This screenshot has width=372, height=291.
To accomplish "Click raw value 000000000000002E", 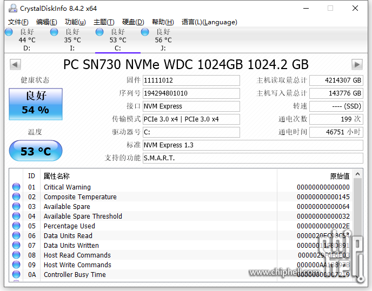I will pos(323,226).
